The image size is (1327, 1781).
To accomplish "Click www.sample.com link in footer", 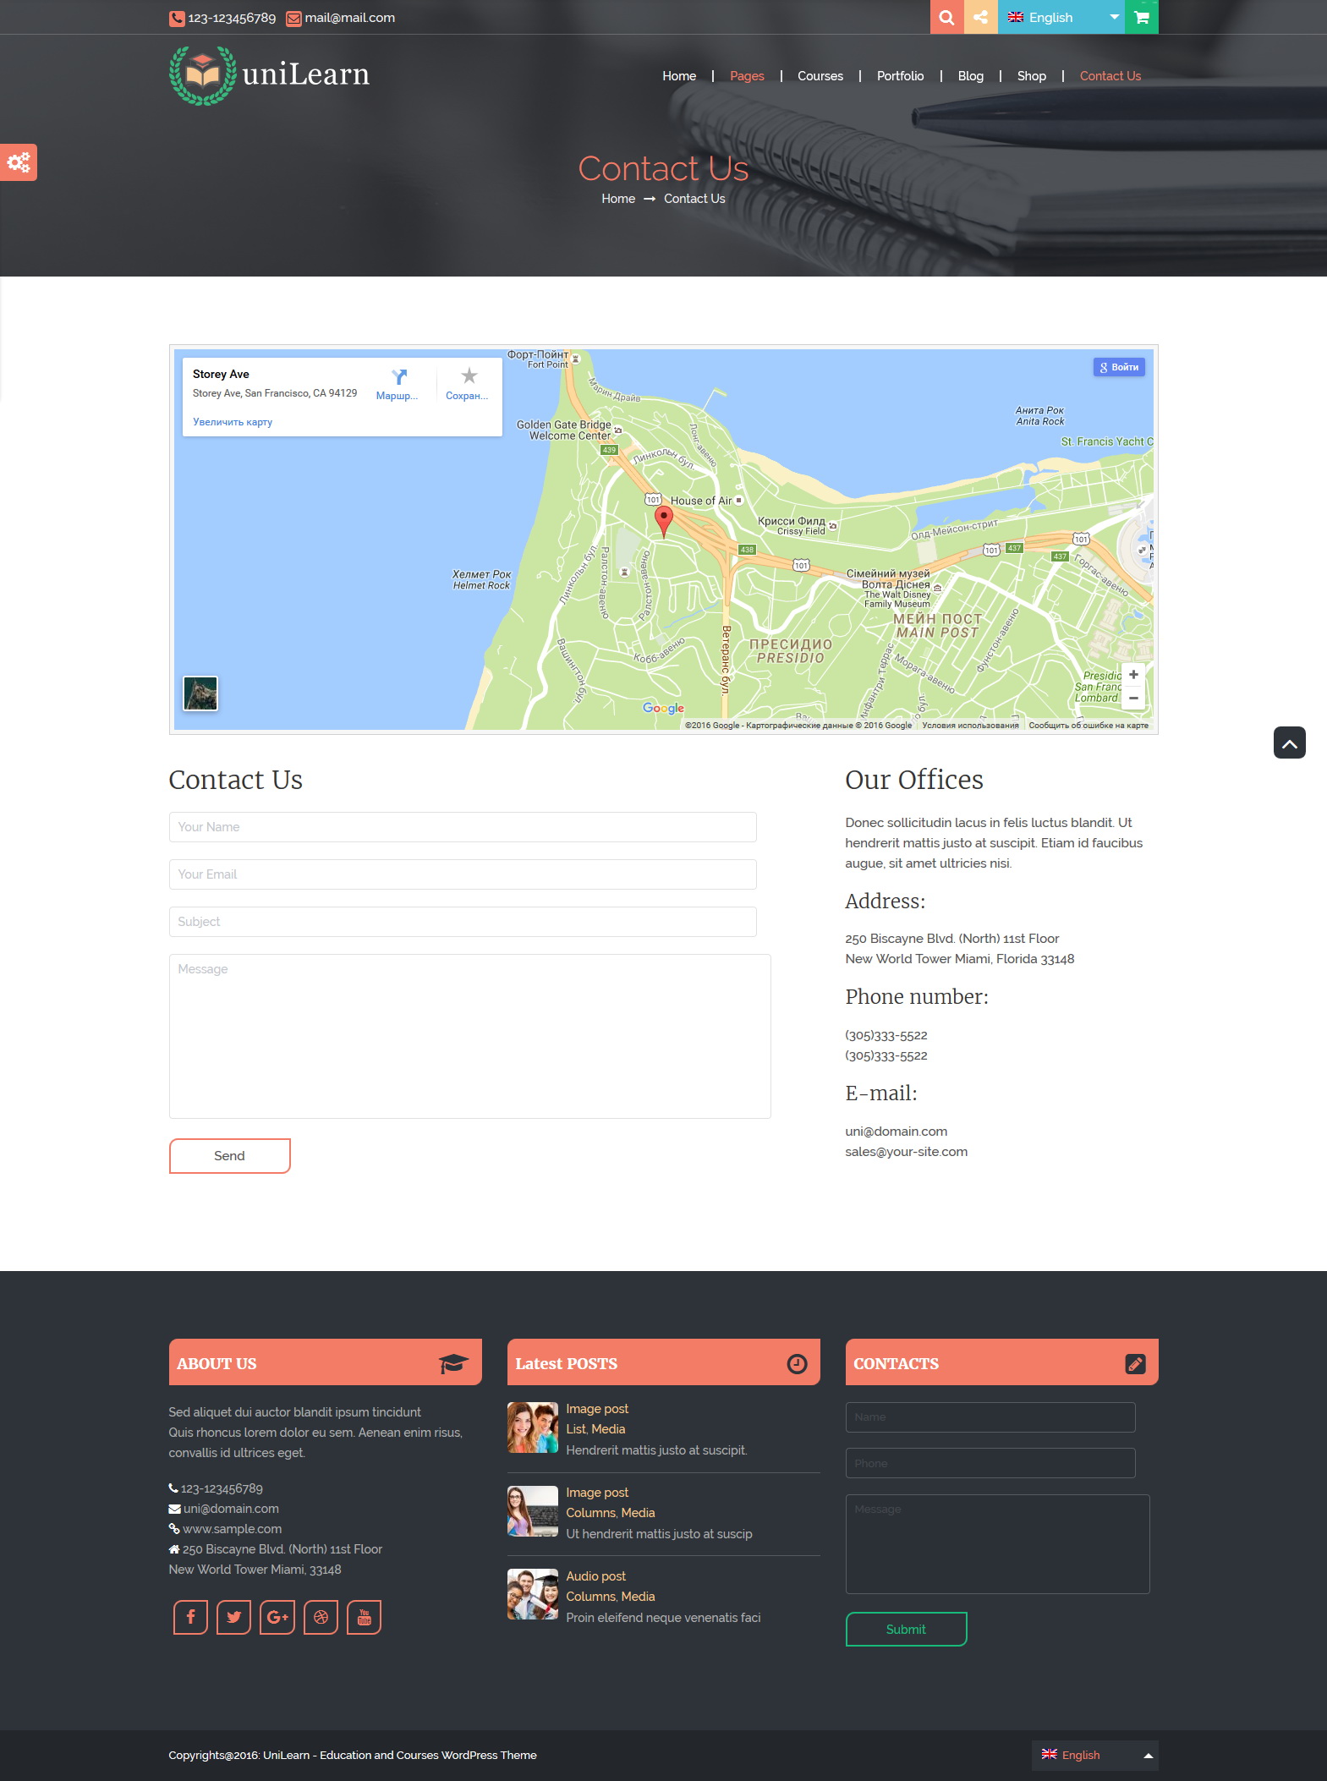I will tap(232, 1528).
